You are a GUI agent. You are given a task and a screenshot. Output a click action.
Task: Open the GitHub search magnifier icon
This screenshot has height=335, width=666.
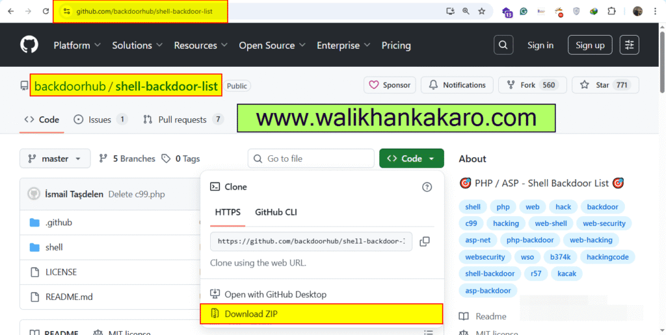tap(503, 45)
